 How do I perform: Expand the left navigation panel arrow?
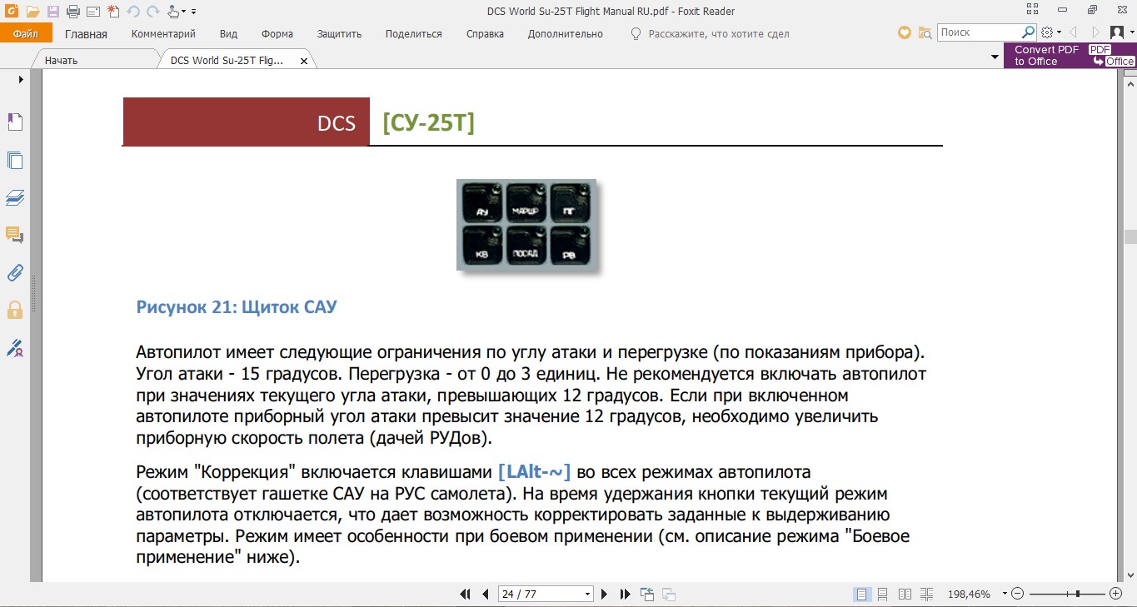[x=21, y=80]
